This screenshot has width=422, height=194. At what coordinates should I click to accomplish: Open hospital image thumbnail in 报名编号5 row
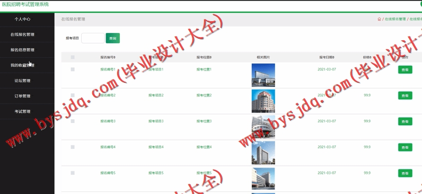point(263,179)
